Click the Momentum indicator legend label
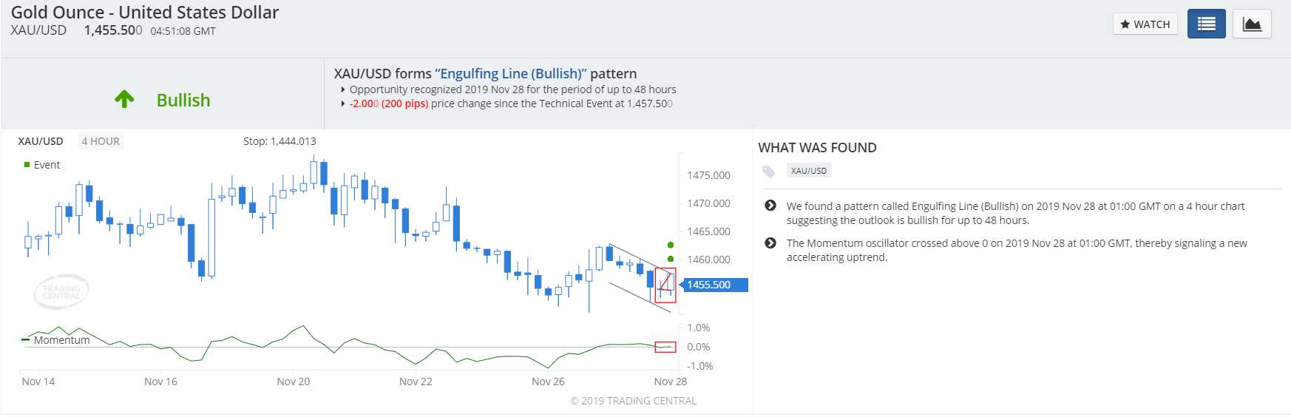The height and width of the screenshot is (417, 1291). pos(61,340)
